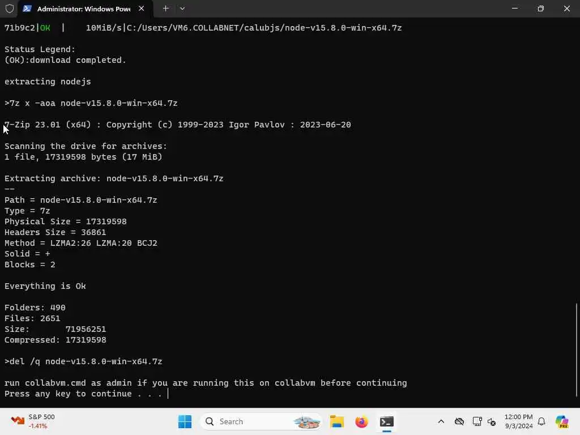The image size is (580, 435).
Task: Click the '1 file, 17319598 bytes (17 MiB)' line
Action: click(83, 157)
